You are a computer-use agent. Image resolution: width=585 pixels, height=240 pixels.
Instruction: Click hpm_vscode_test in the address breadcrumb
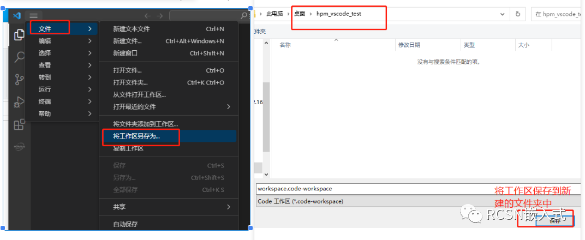point(339,14)
